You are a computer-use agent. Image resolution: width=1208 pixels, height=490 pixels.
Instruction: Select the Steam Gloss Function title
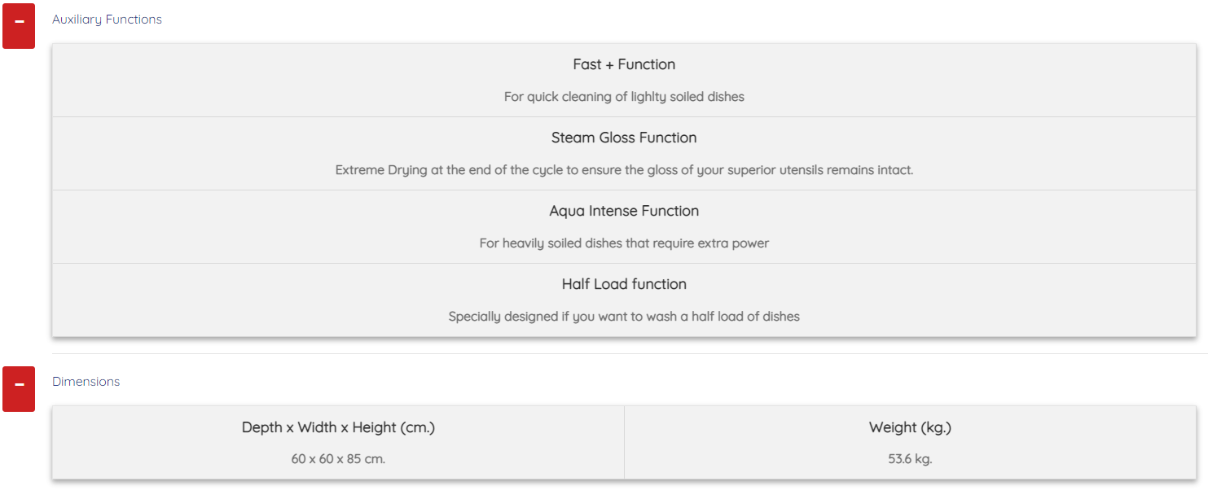[624, 138]
